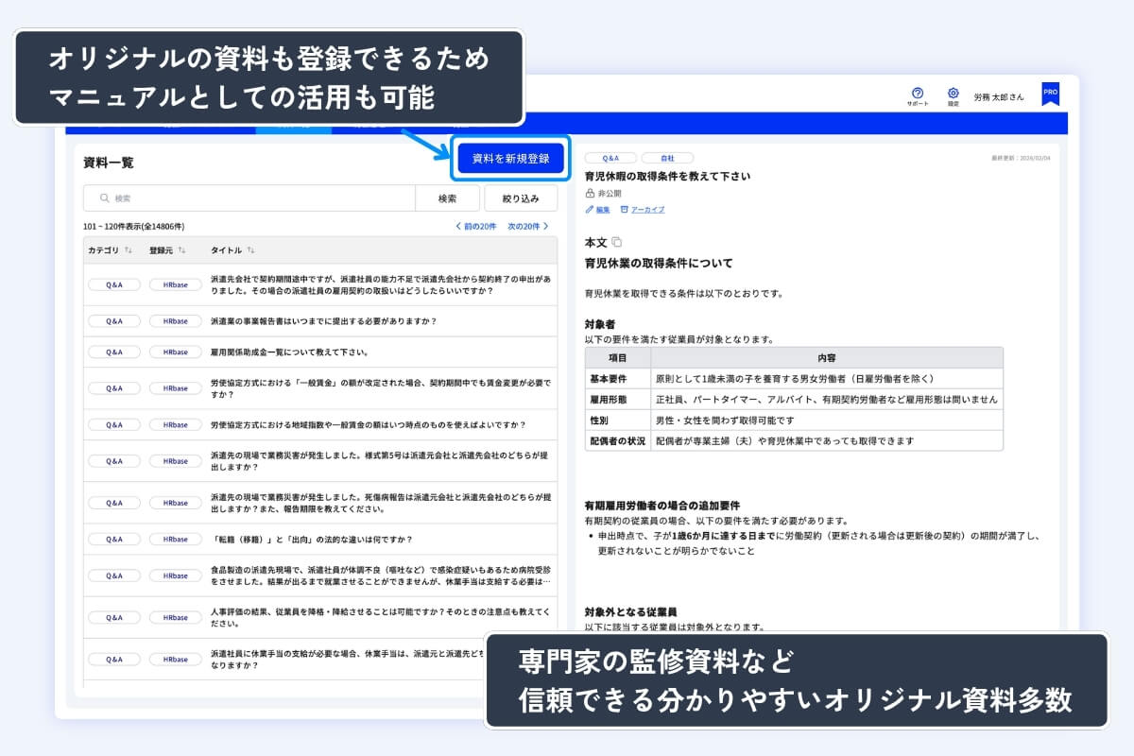Click the 非公開 lock icon
This screenshot has width=1134, height=756.
pyautogui.click(x=590, y=193)
